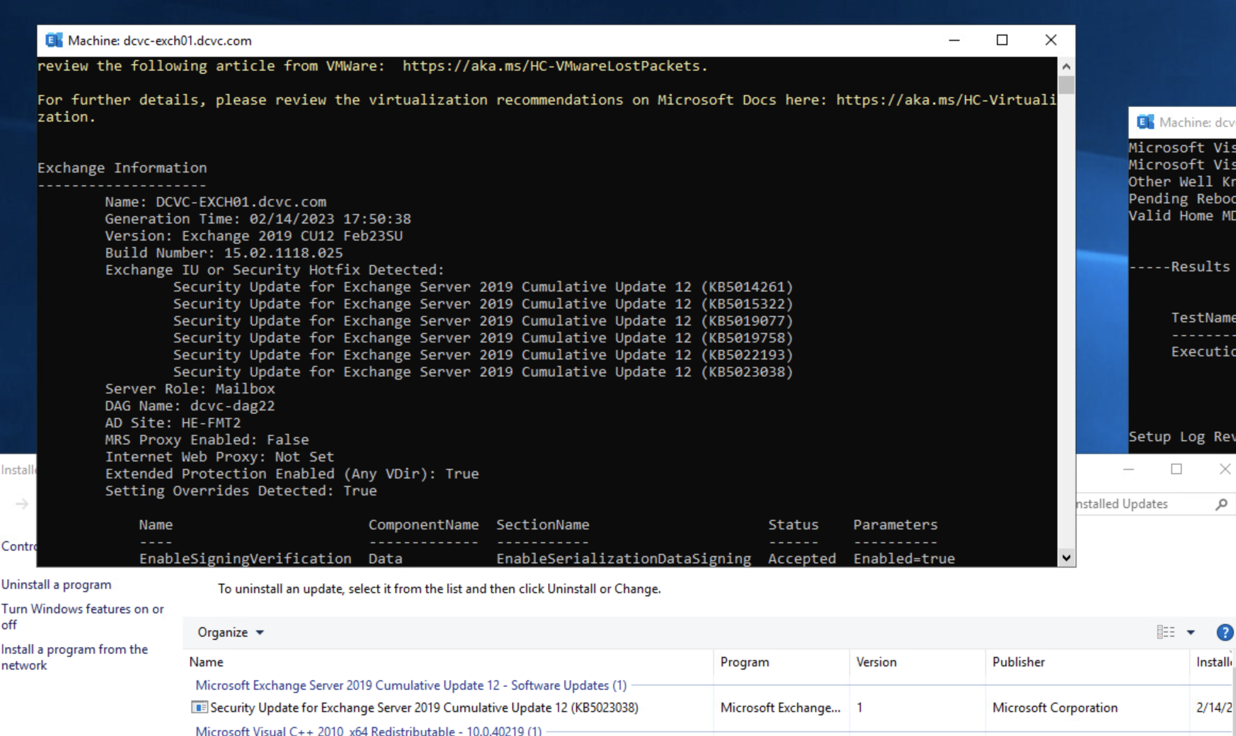Image resolution: width=1236 pixels, height=736 pixels.
Task: Click the search magnifier in Installed Updates box
Action: (1221, 504)
